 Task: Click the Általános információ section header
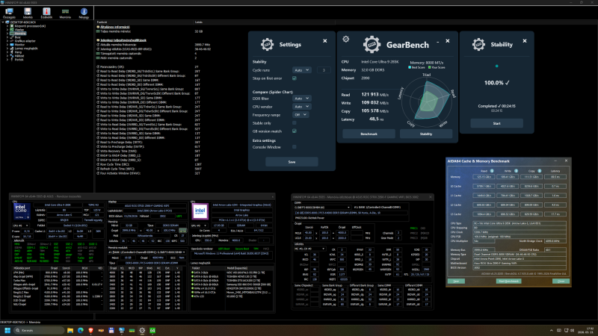[x=115, y=27]
